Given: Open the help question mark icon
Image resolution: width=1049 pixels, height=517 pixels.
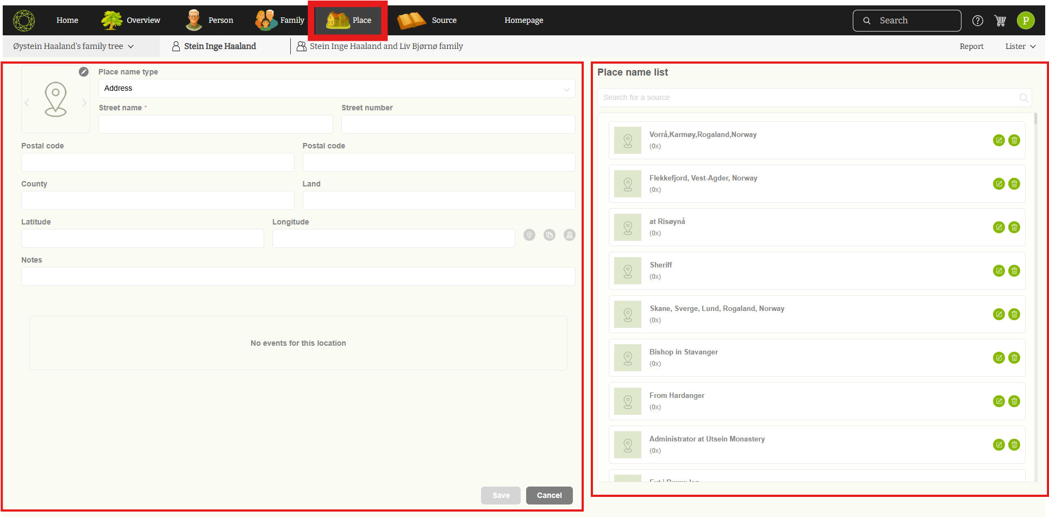Looking at the screenshot, I should click(978, 21).
